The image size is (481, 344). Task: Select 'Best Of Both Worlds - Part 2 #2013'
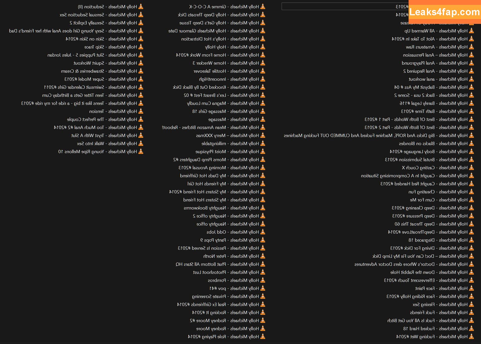click(400, 127)
